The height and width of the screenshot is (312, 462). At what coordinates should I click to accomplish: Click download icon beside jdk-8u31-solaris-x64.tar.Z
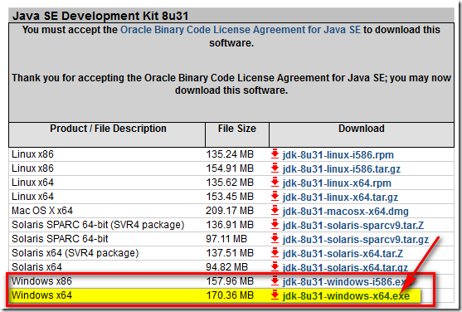pos(275,253)
